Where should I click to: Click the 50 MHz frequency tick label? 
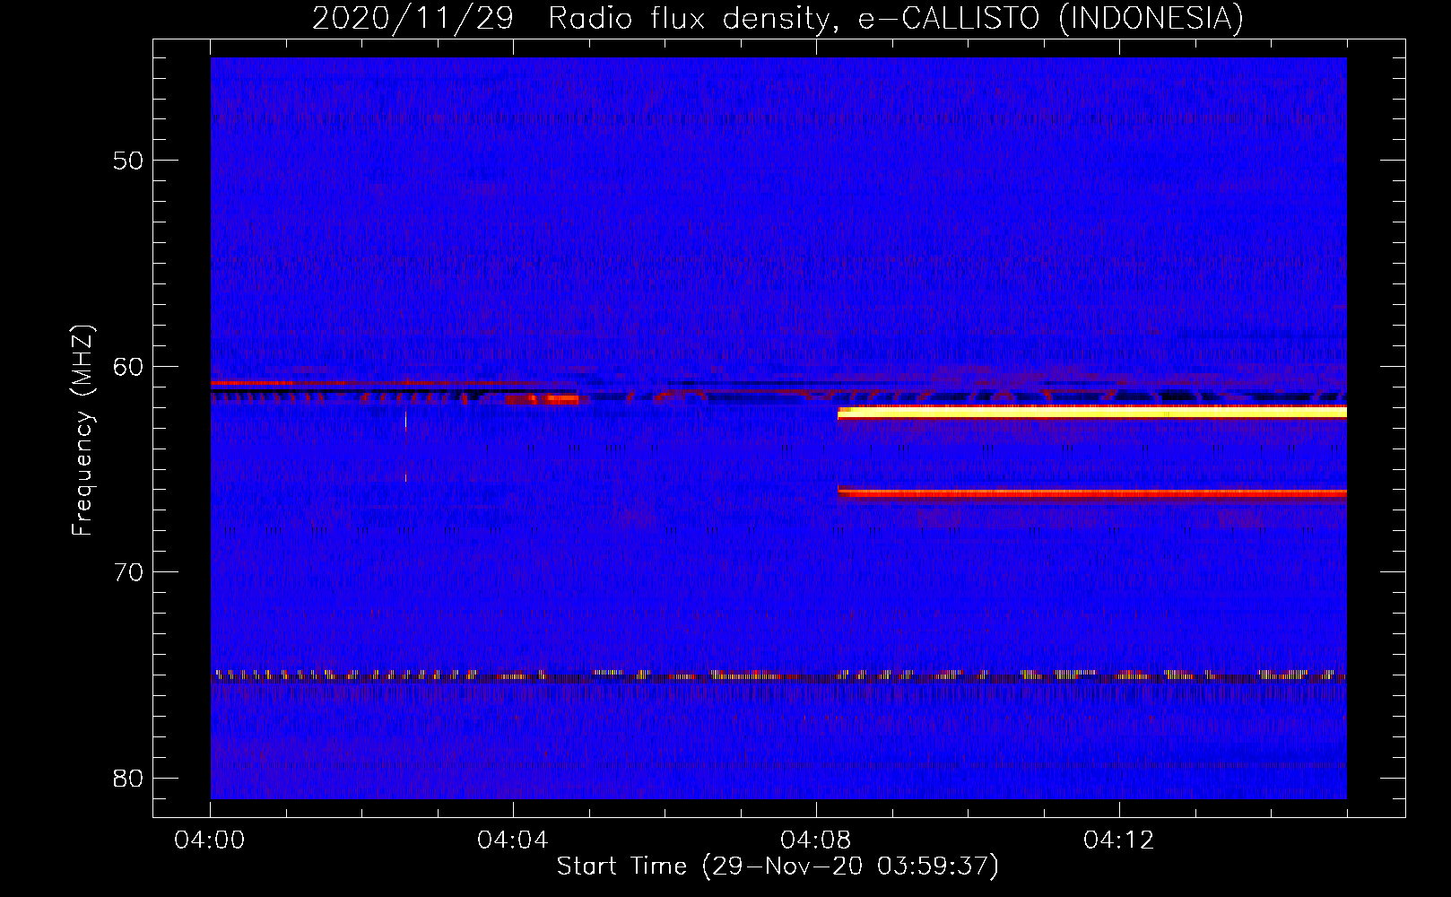pos(129,161)
